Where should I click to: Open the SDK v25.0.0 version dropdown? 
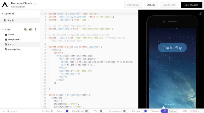[x=195, y=111]
